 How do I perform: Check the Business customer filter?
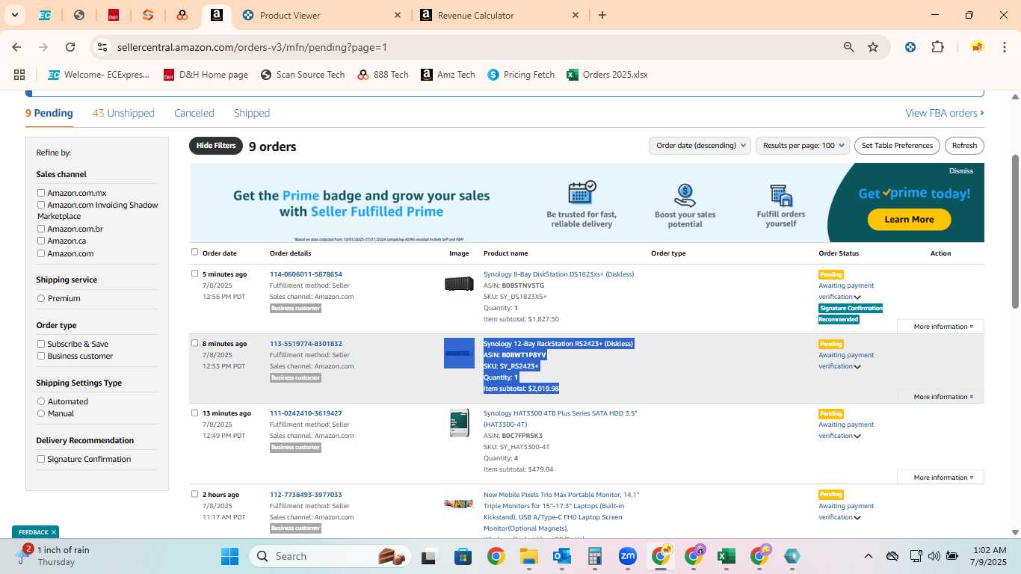[x=41, y=356]
